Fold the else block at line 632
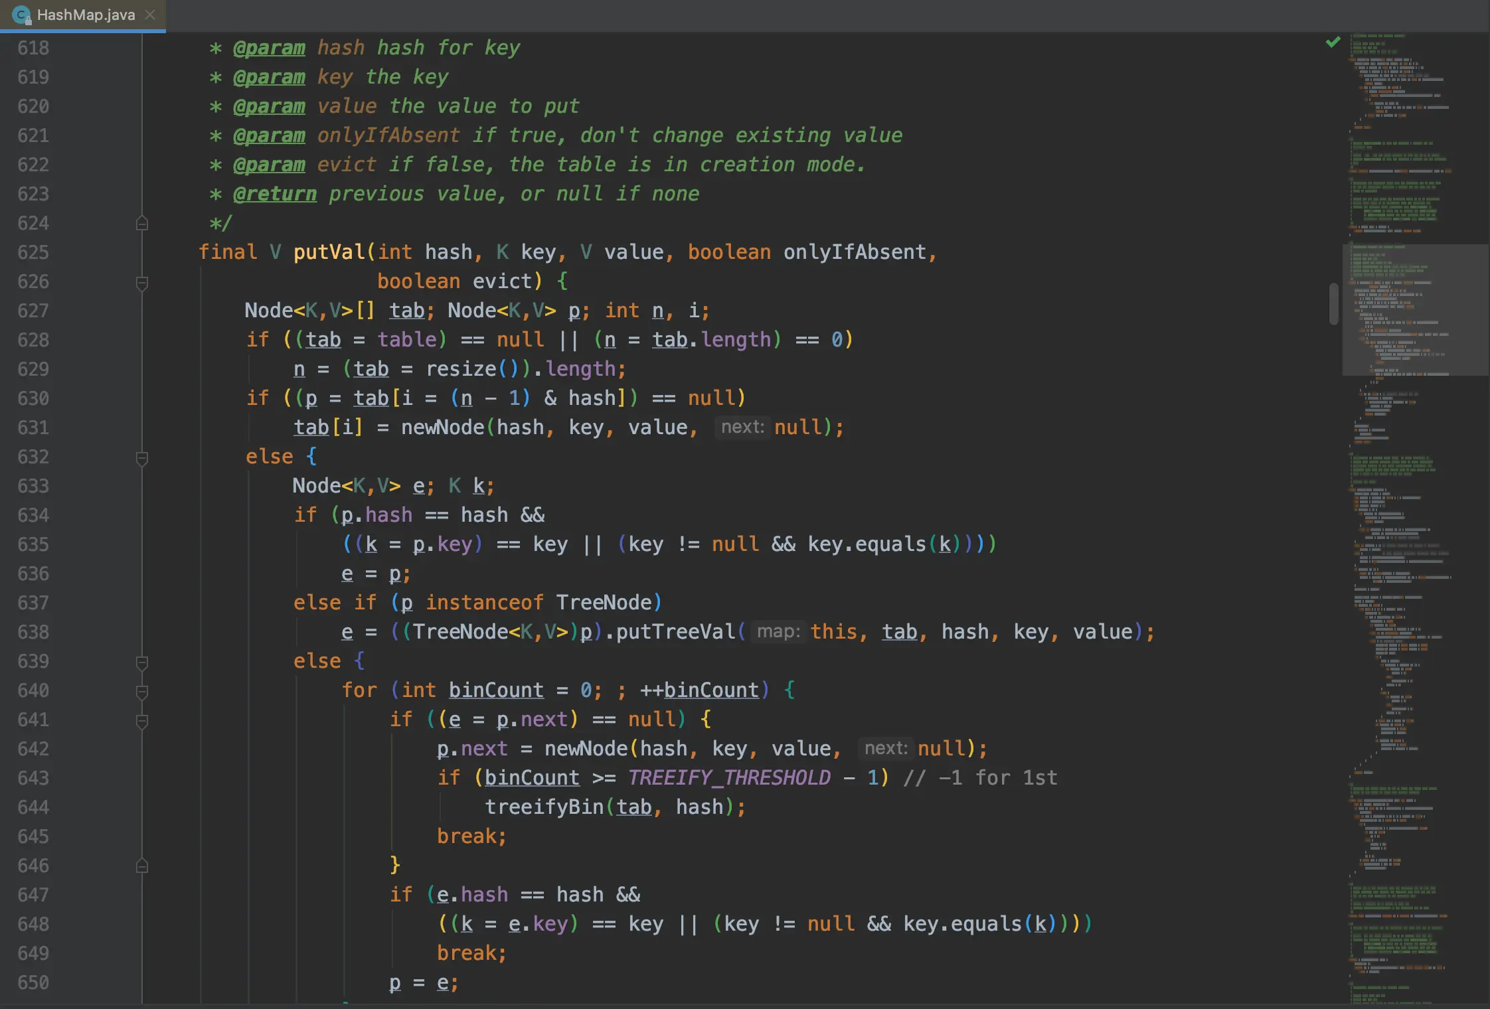This screenshot has height=1009, width=1490. coord(141,458)
